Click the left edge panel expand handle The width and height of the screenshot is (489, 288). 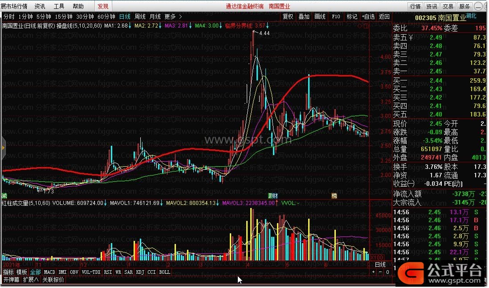(3, 148)
